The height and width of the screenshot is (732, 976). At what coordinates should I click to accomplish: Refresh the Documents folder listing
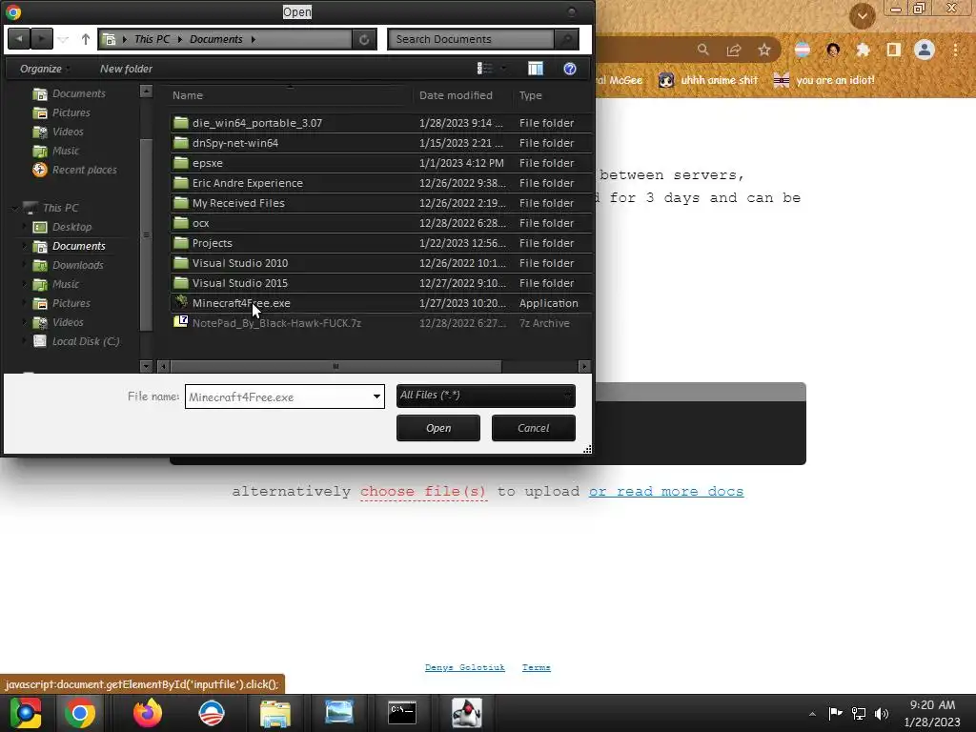364,39
